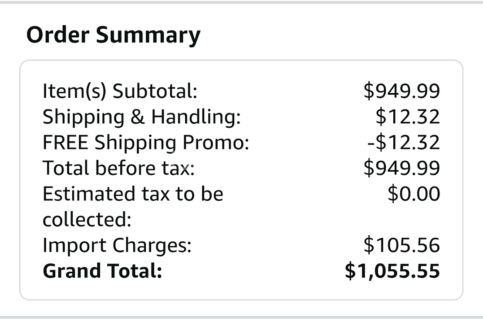Image resolution: width=483 pixels, height=326 pixels.
Task: Select the Shipping & Handling label
Action: [142, 117]
